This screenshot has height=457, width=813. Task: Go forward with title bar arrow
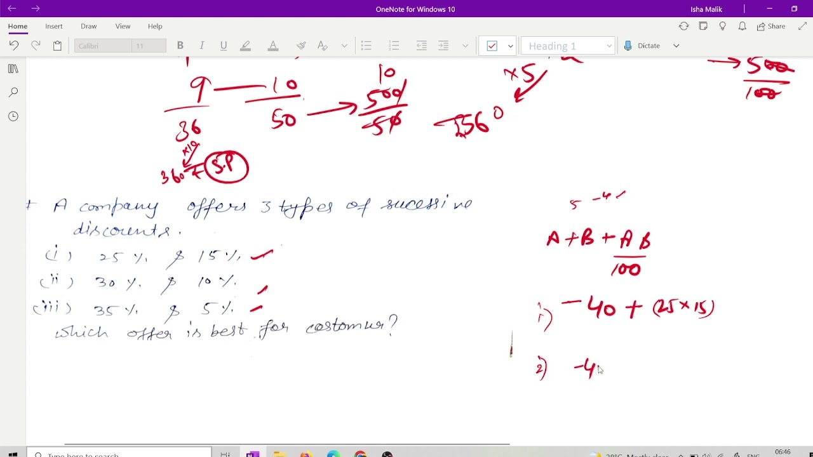(x=36, y=8)
